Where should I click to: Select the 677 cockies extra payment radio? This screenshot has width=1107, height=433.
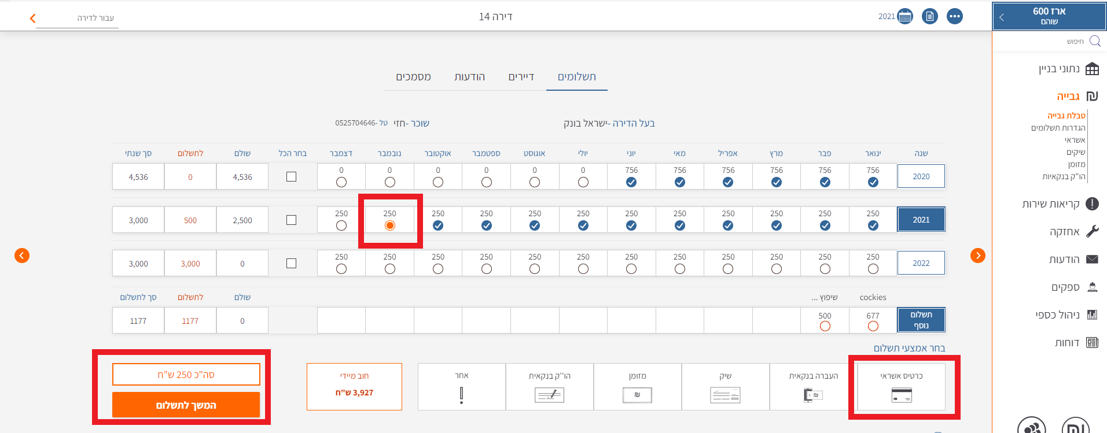[x=873, y=326]
